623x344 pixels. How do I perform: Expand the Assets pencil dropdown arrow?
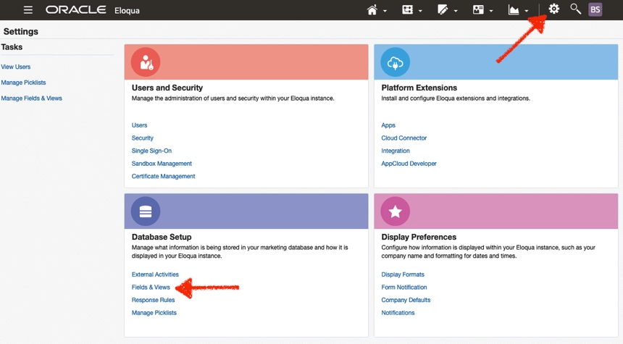click(456, 11)
